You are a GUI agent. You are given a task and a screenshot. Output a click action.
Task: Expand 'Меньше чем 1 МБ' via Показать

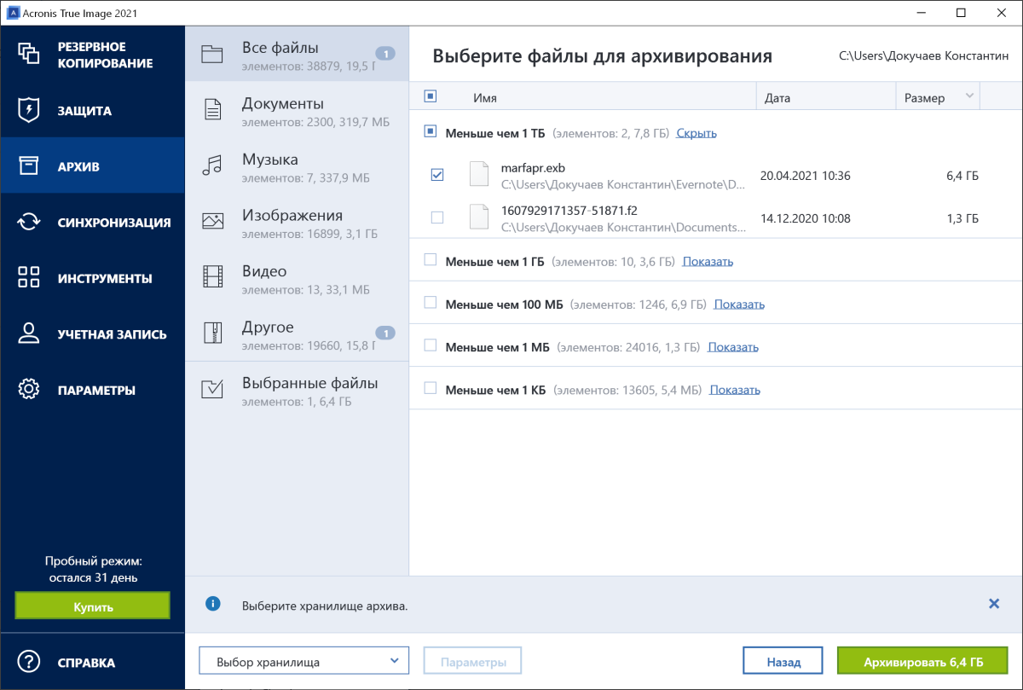(733, 346)
